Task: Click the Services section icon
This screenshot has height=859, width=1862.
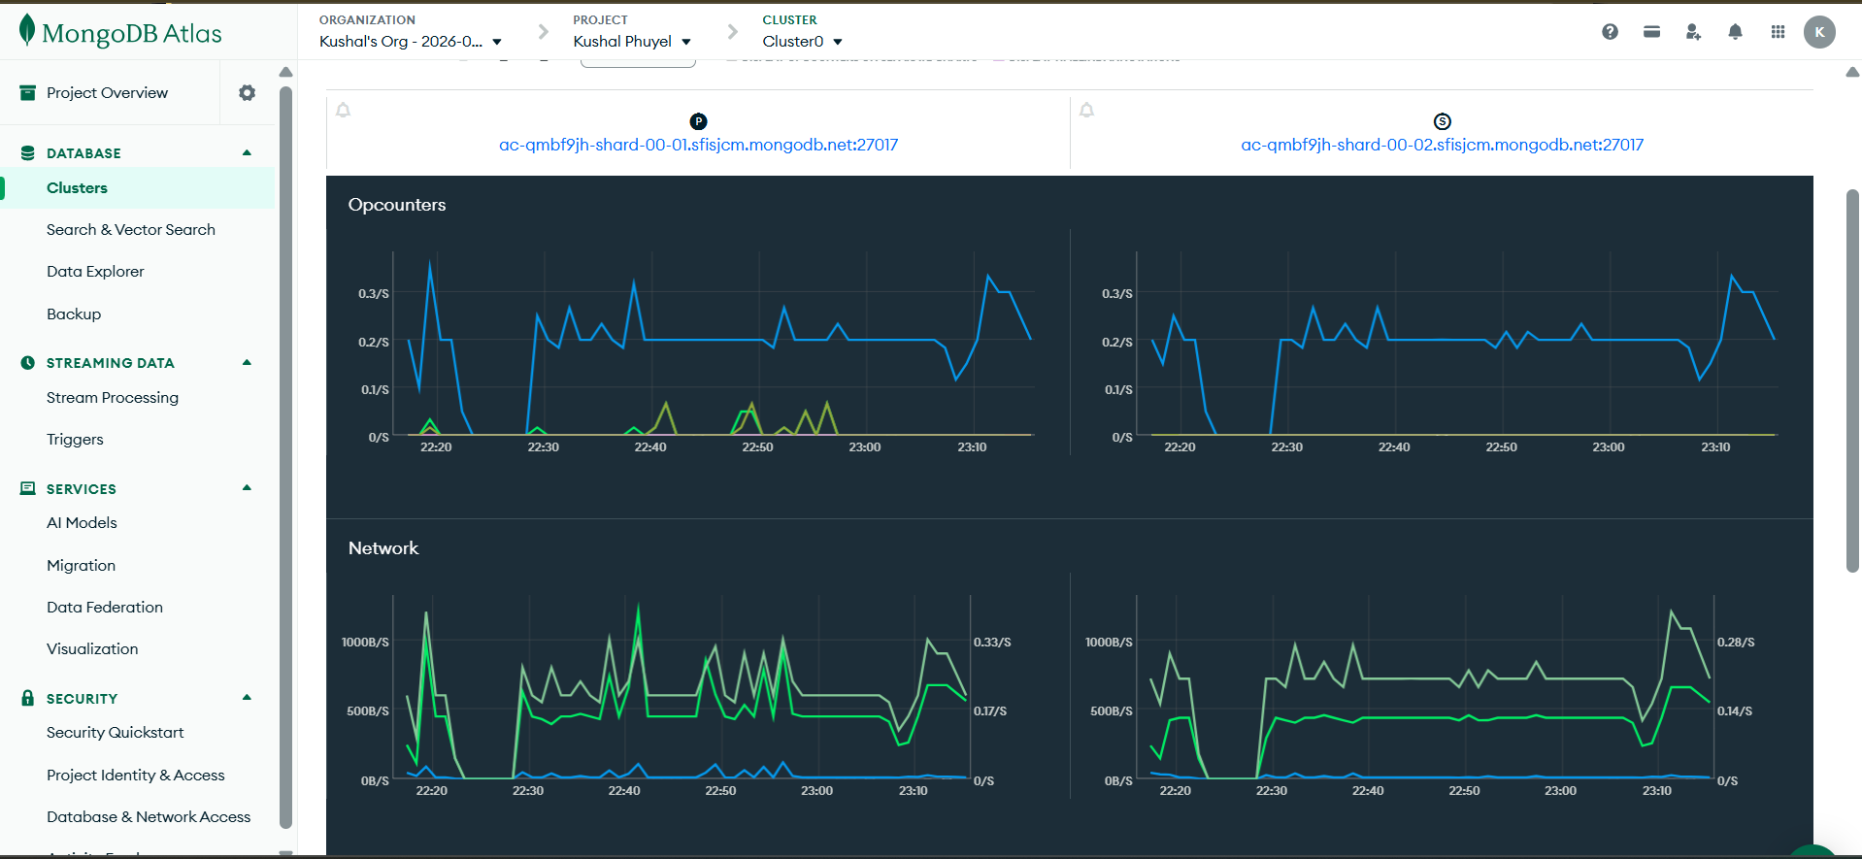Action: [27, 488]
